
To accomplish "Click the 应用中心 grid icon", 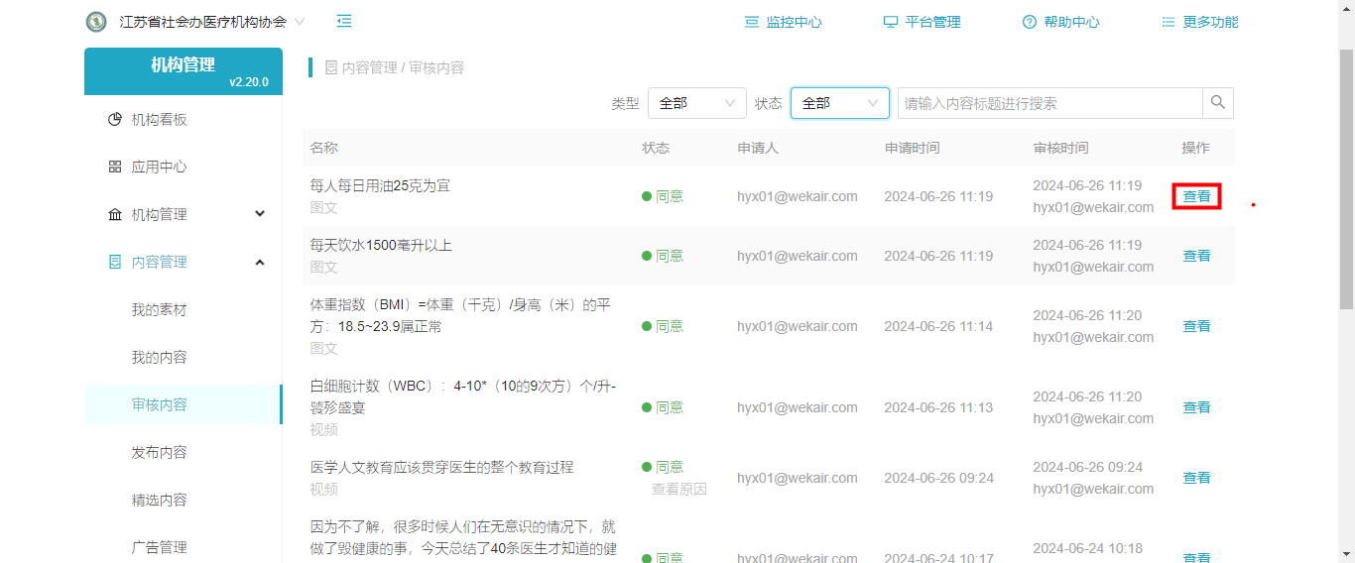I will pyautogui.click(x=115, y=168).
